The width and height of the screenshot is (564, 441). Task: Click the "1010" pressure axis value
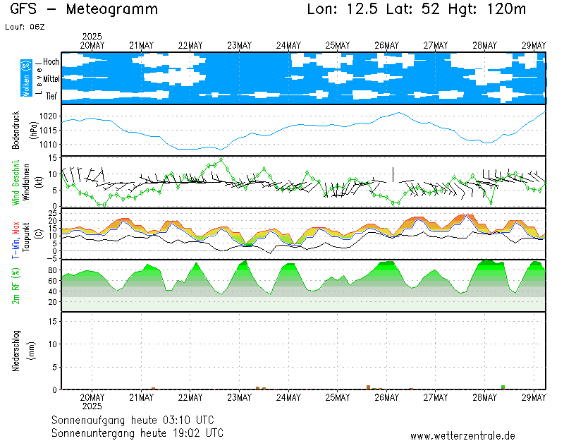point(48,145)
